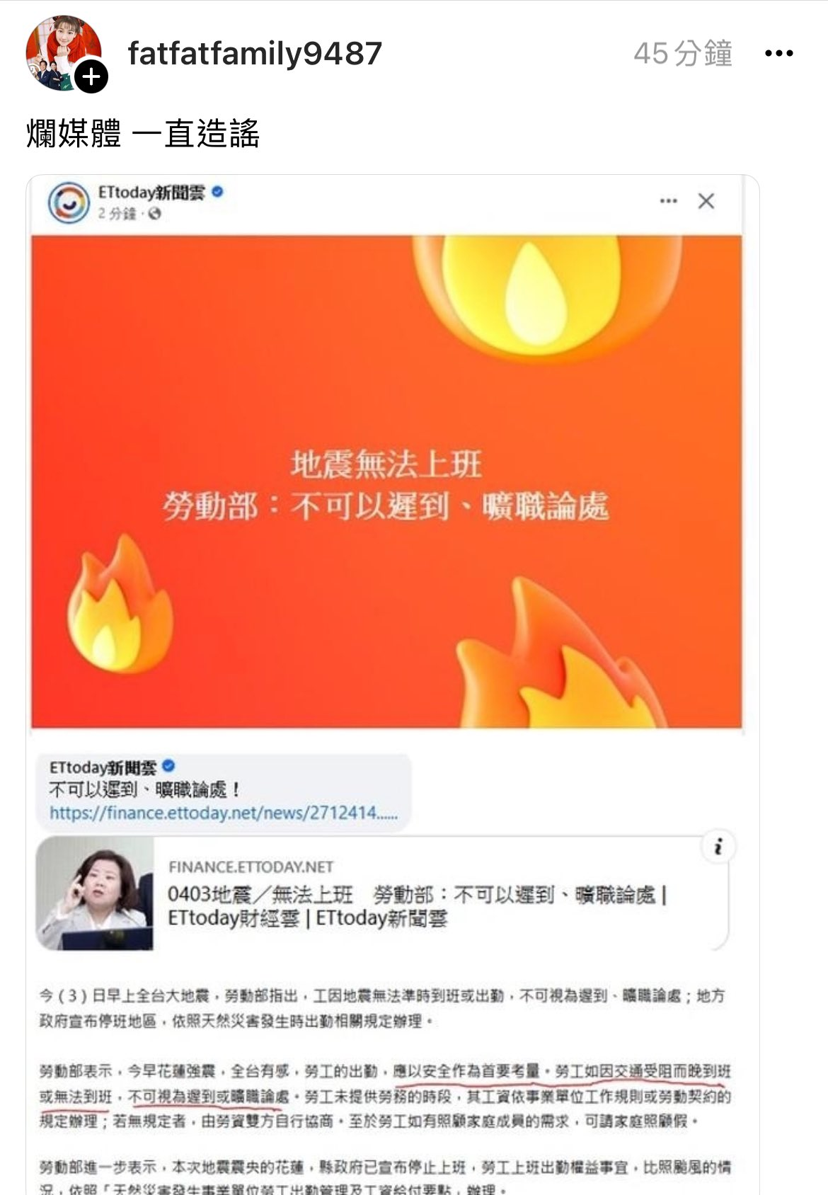Open fatfatfamily9487 profile picture
This screenshot has width=828, height=1195.
tap(62, 53)
